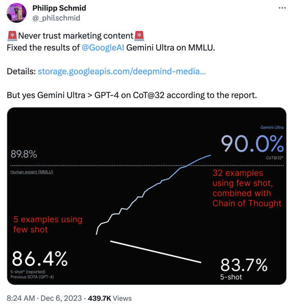Viewport: 293px width, 305px height.
Task: Click the blue Gemini Ultra label in chart
Action: (272, 127)
